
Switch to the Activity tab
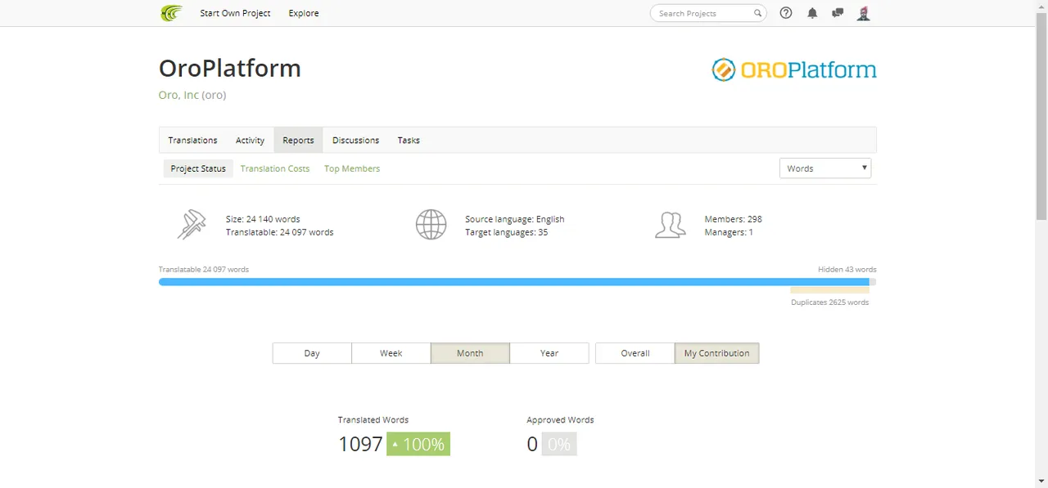tap(251, 141)
